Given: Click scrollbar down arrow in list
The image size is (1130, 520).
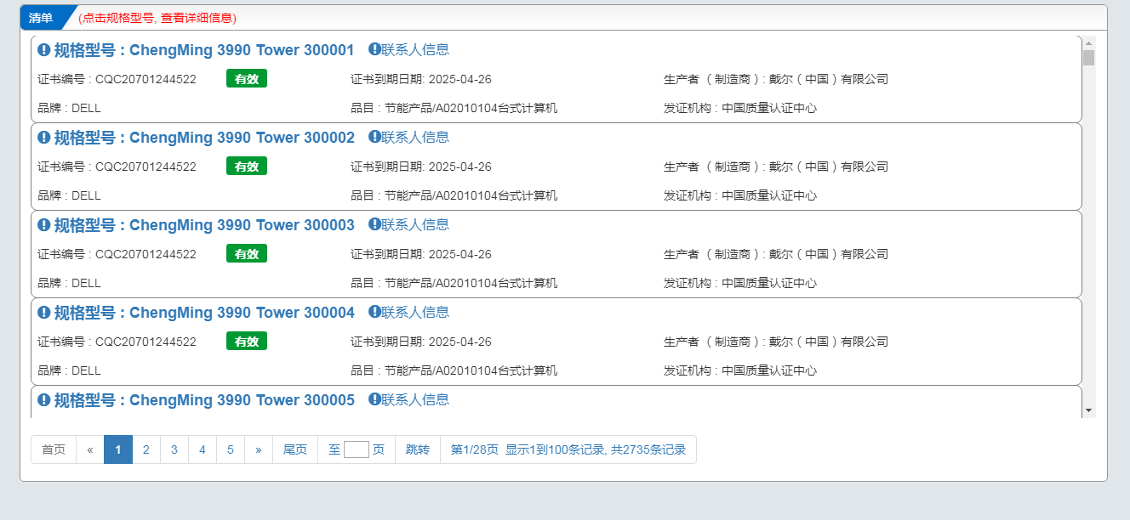Looking at the screenshot, I should 1088,410.
